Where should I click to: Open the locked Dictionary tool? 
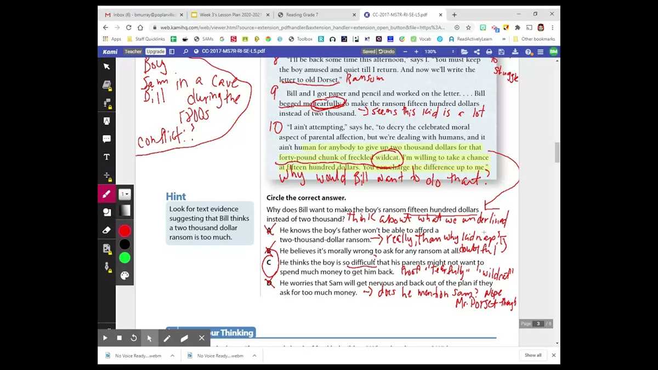coord(106,85)
